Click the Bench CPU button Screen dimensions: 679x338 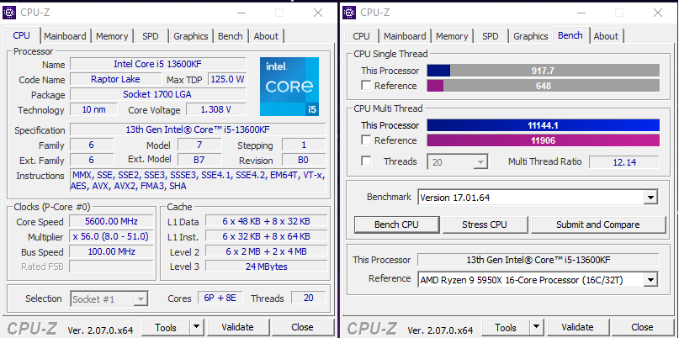pyautogui.click(x=396, y=224)
